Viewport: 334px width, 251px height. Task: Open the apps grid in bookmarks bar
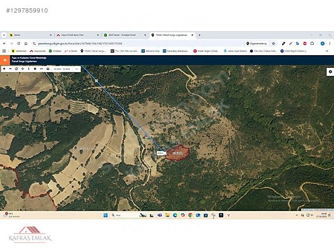(4, 51)
